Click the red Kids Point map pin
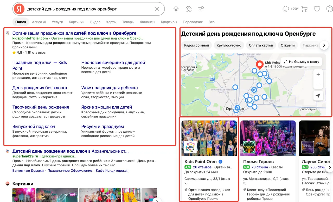 click(260, 65)
